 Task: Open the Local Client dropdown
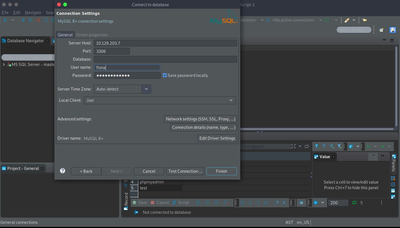(231, 100)
